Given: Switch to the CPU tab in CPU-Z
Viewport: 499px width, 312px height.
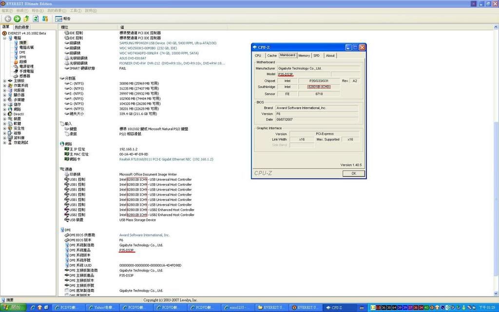Looking at the screenshot, I should 258,56.
